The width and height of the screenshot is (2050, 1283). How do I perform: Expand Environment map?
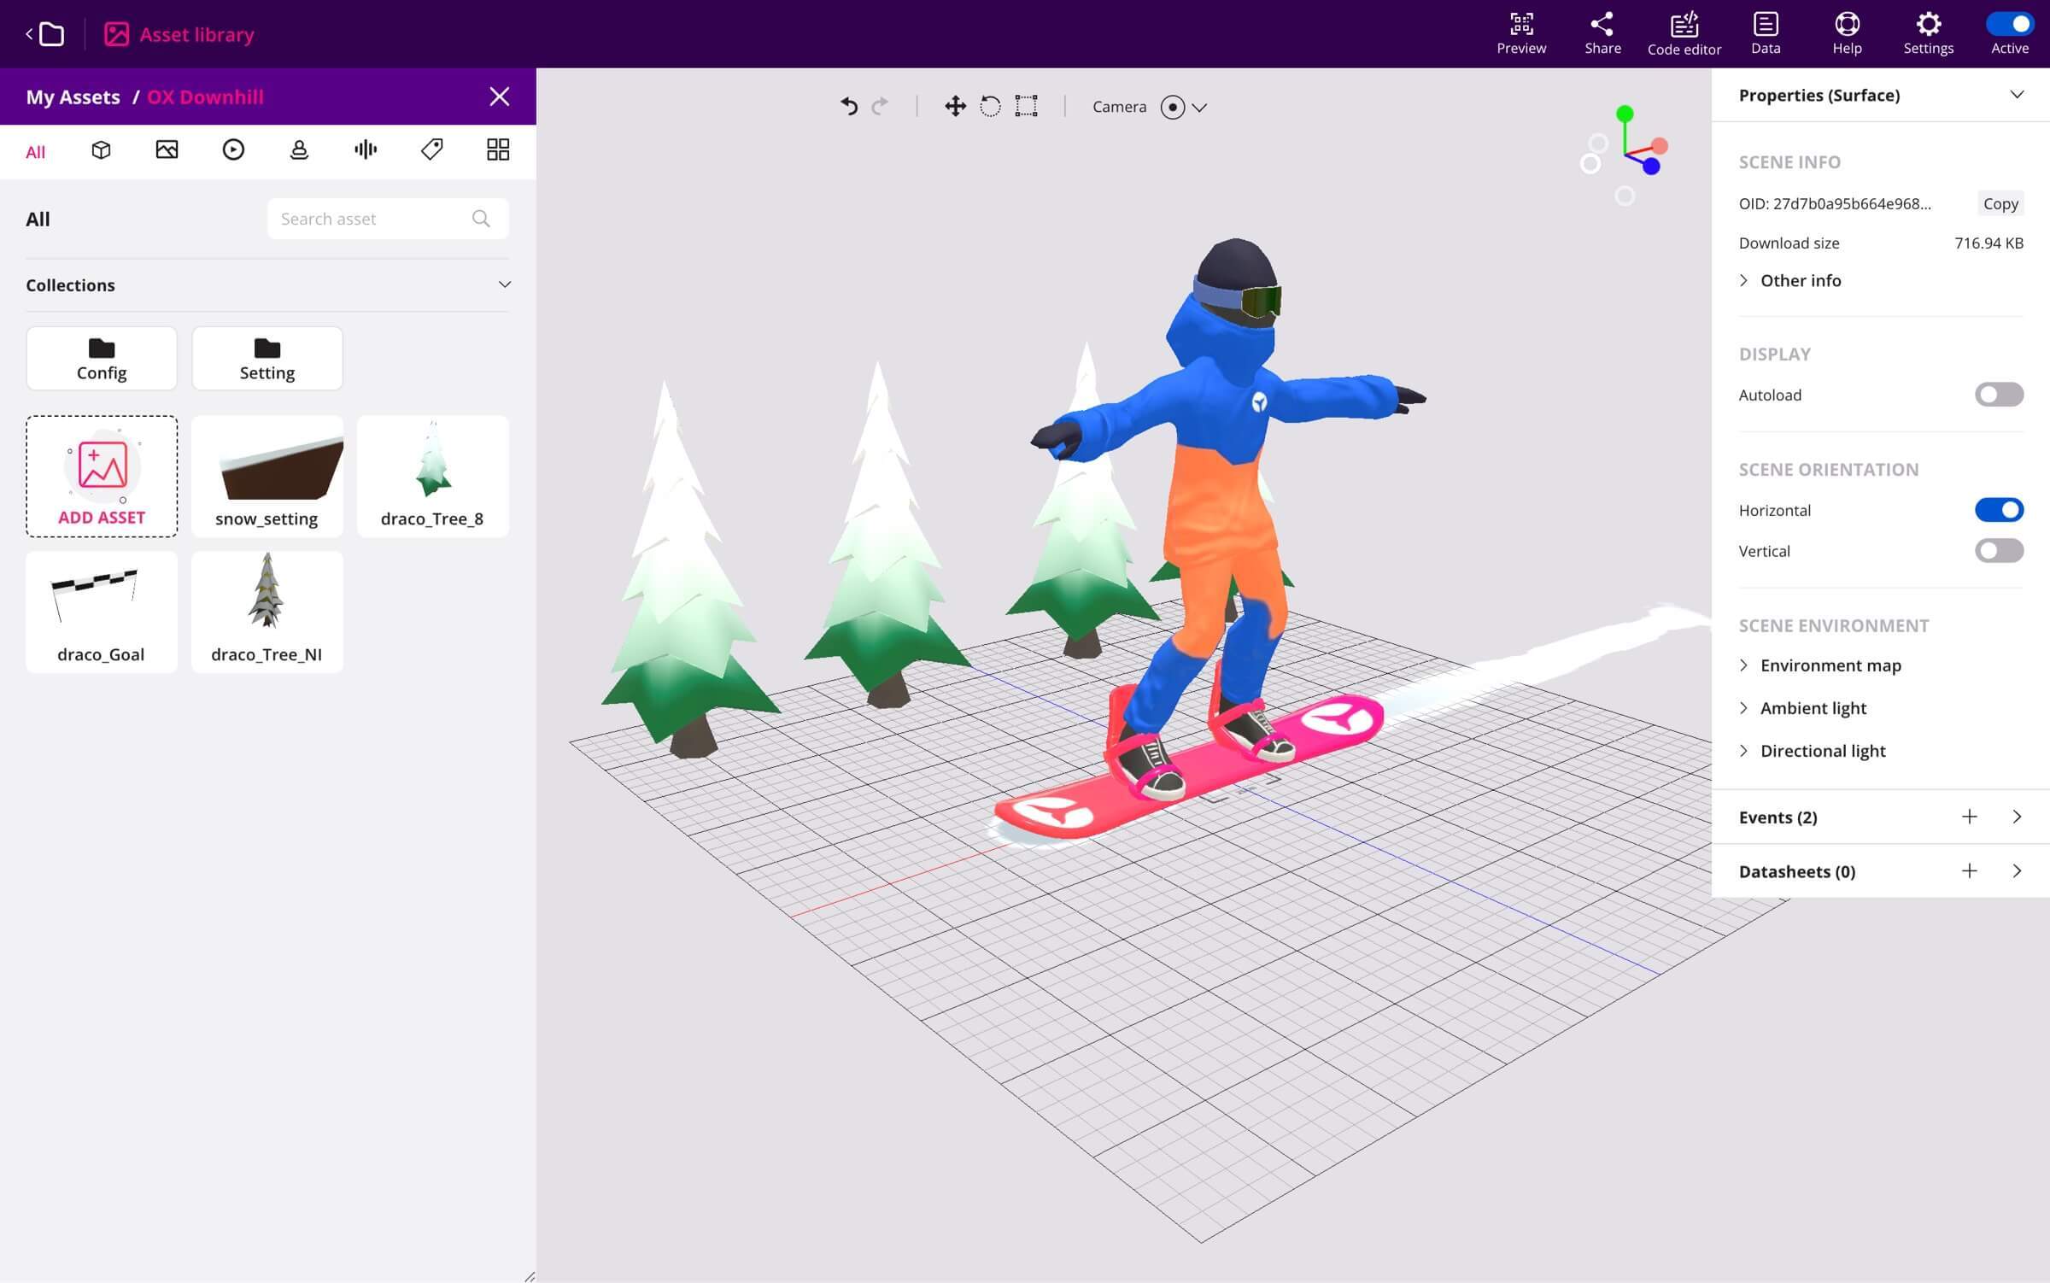pyautogui.click(x=1819, y=665)
